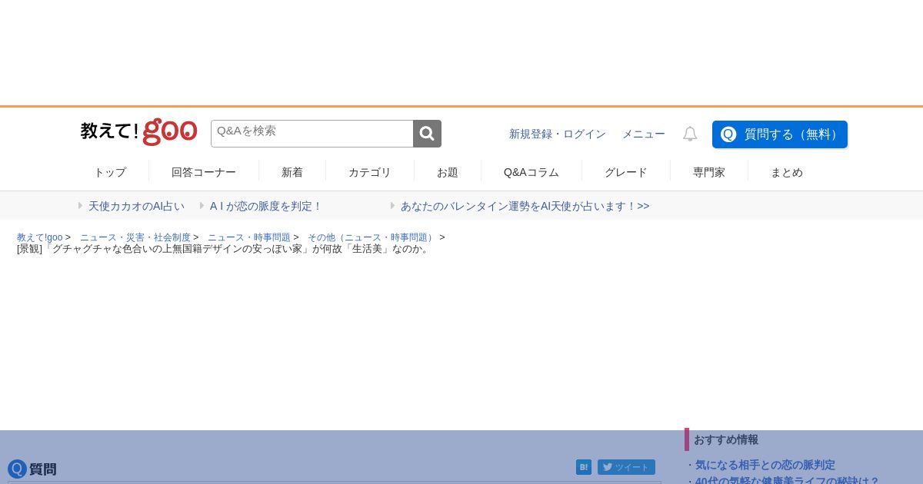The height and width of the screenshot is (484, 923).
Task: Click the magnifier search button
Action: coord(427,134)
